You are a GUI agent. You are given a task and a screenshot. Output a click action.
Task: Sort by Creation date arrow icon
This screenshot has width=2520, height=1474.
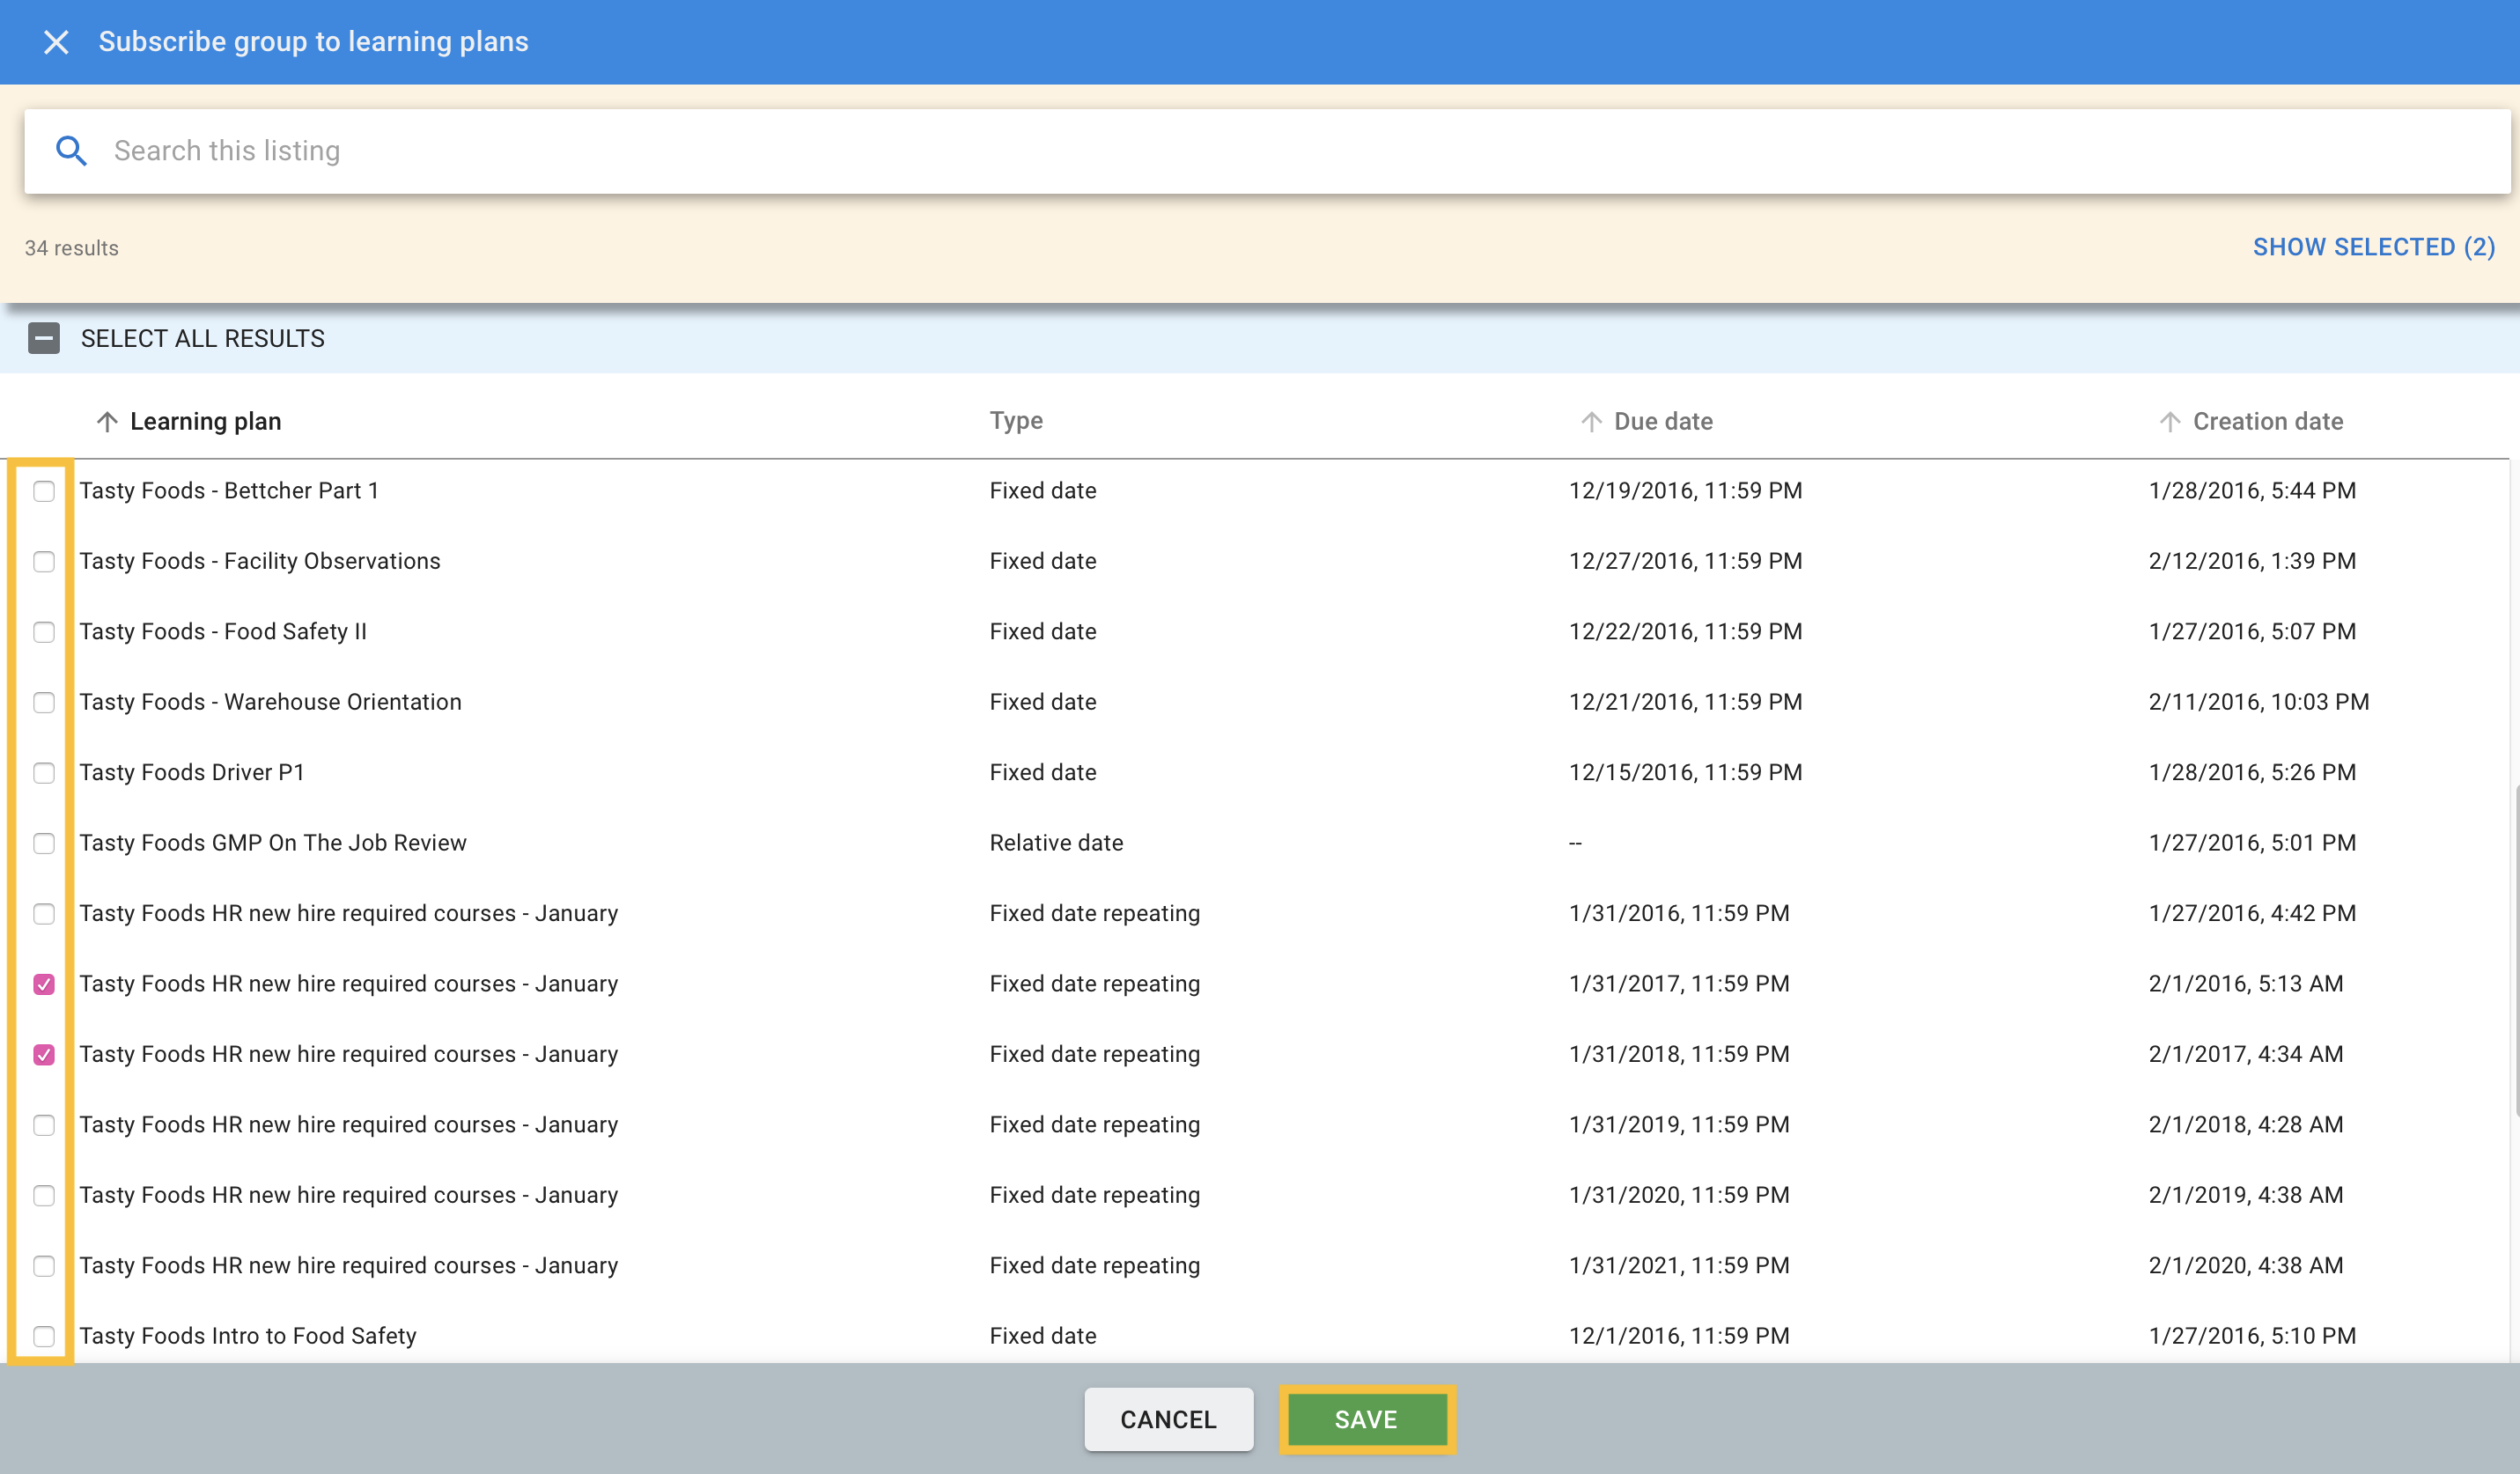tap(2169, 422)
